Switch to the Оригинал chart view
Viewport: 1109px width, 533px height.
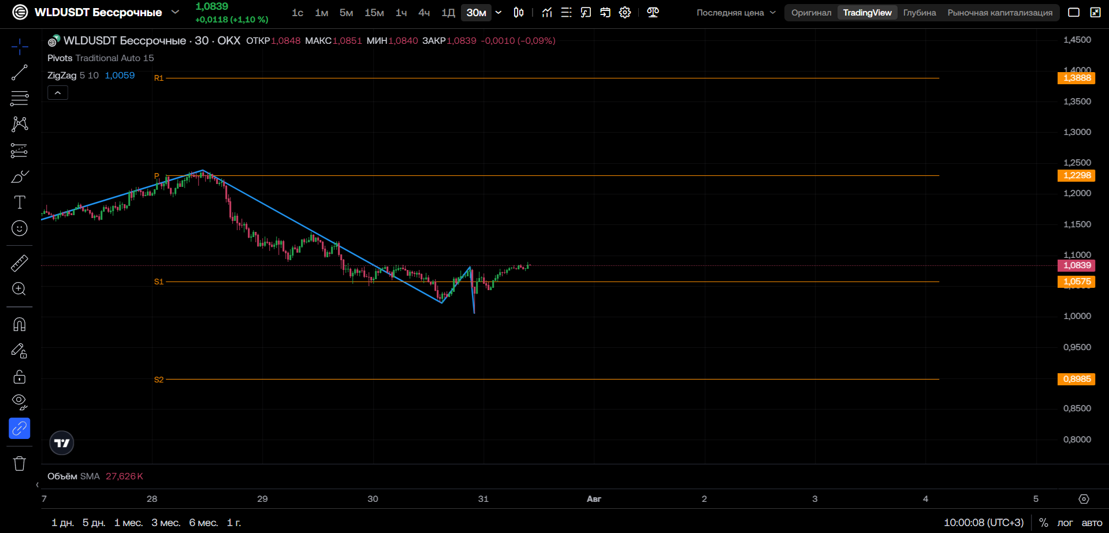pos(812,13)
